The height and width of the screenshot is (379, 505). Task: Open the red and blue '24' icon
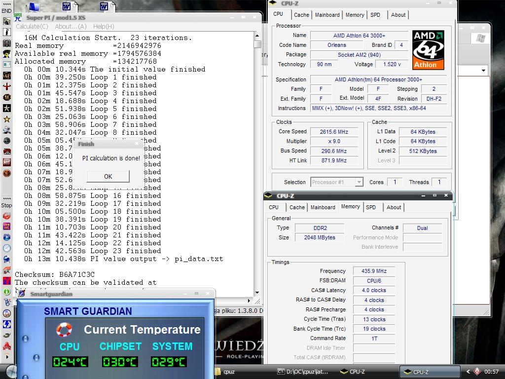[x=6, y=281]
